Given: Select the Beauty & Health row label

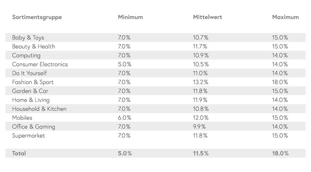Looking at the screenshot, I should click(33, 46).
